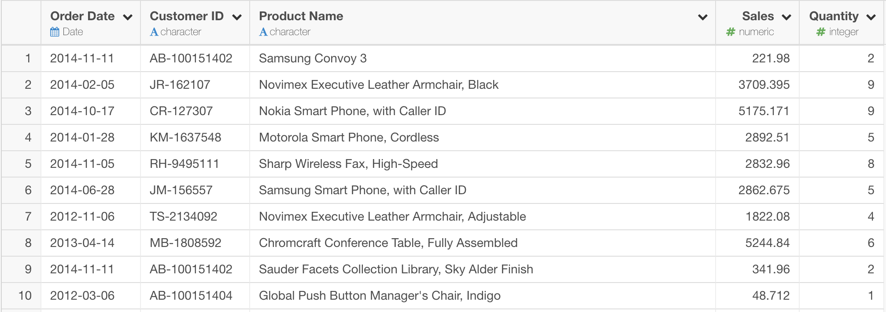Click the Quantity integer hash icon
The height and width of the screenshot is (312, 886).
(x=820, y=32)
